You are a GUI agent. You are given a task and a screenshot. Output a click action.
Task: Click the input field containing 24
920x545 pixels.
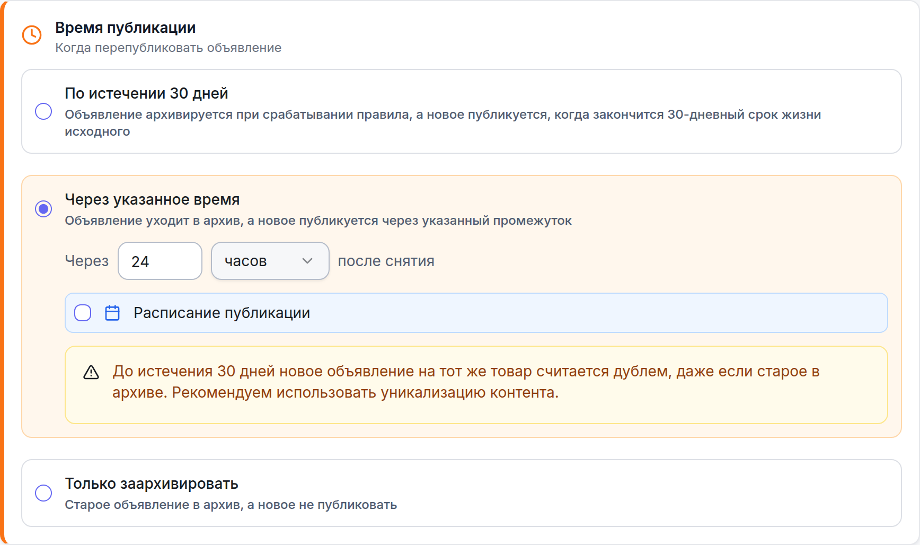click(x=160, y=261)
